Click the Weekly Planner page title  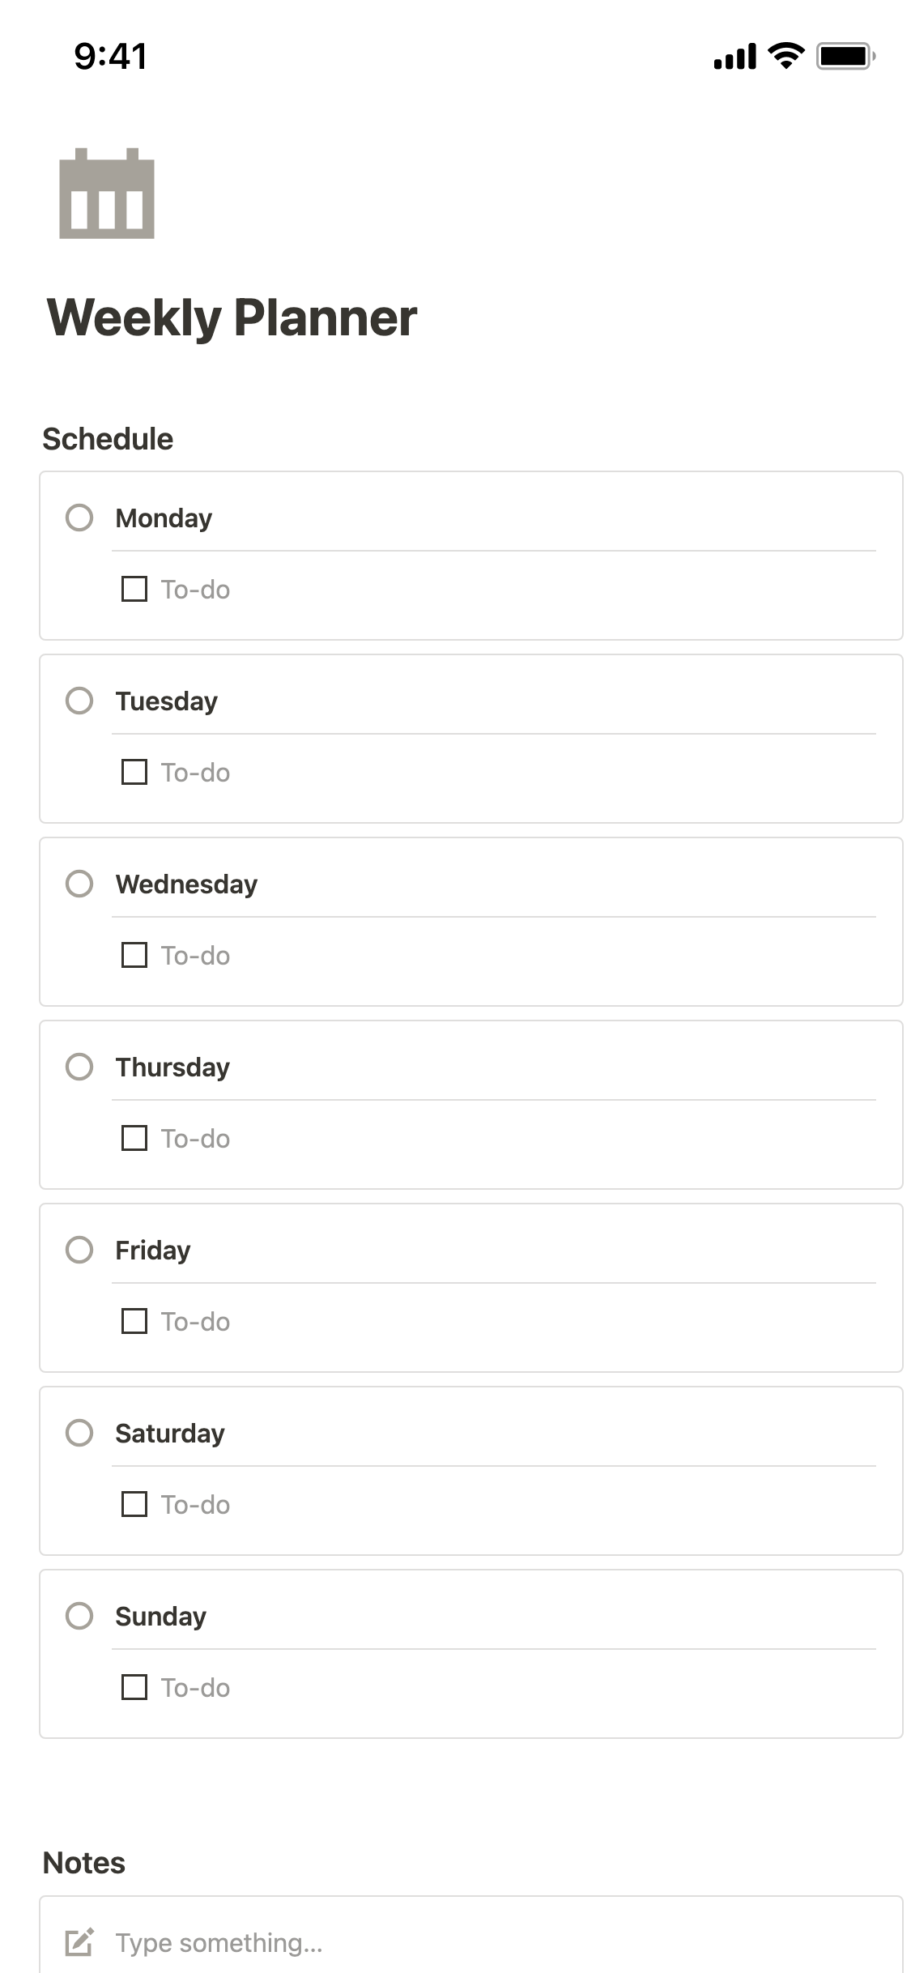point(232,317)
